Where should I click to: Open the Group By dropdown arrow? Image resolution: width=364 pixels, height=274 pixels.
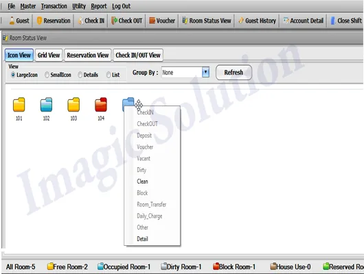click(205, 72)
